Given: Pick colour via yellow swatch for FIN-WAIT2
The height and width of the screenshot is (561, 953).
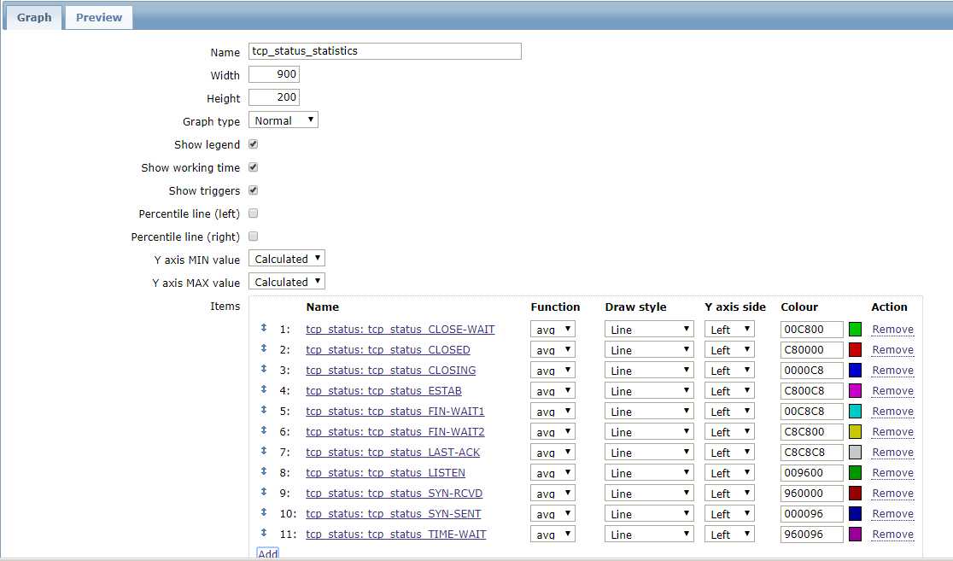Looking at the screenshot, I should click(x=855, y=432).
